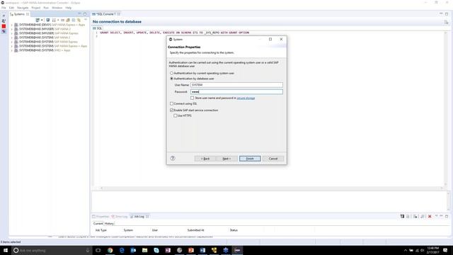Click the bottom icon in left sidebar
This screenshot has height=255, width=453.
click(x=4, y=31)
